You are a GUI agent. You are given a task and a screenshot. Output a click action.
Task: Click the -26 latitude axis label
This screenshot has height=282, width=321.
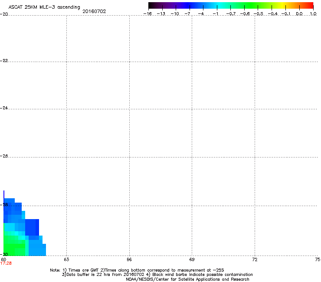[x=4, y=156]
